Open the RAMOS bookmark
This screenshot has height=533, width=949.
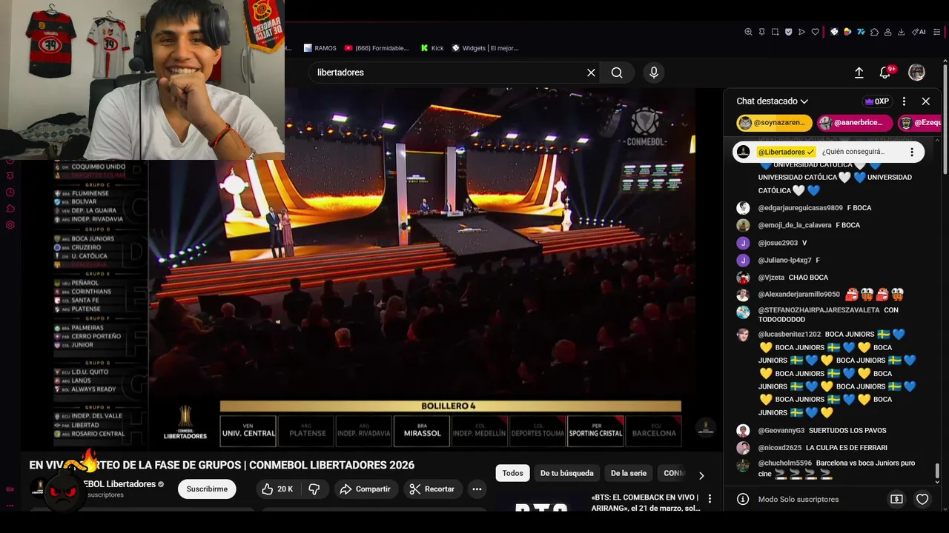(x=320, y=48)
